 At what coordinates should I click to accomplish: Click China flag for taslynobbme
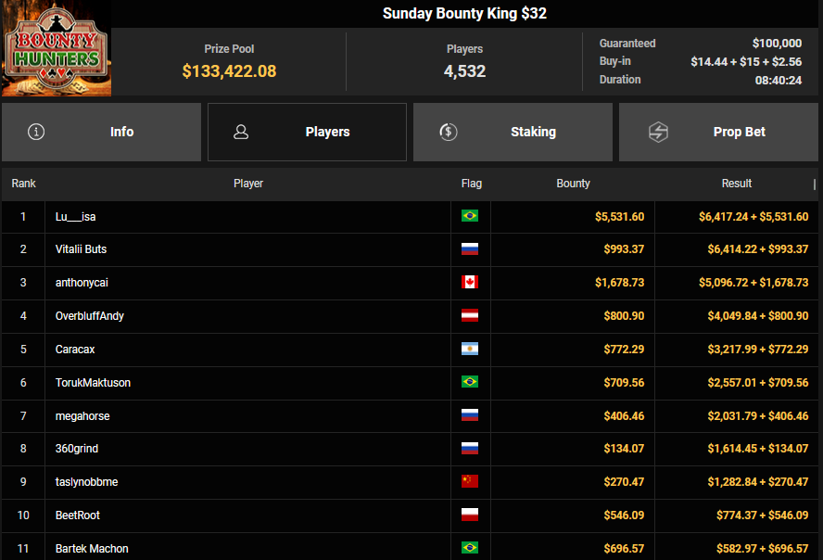(x=470, y=482)
